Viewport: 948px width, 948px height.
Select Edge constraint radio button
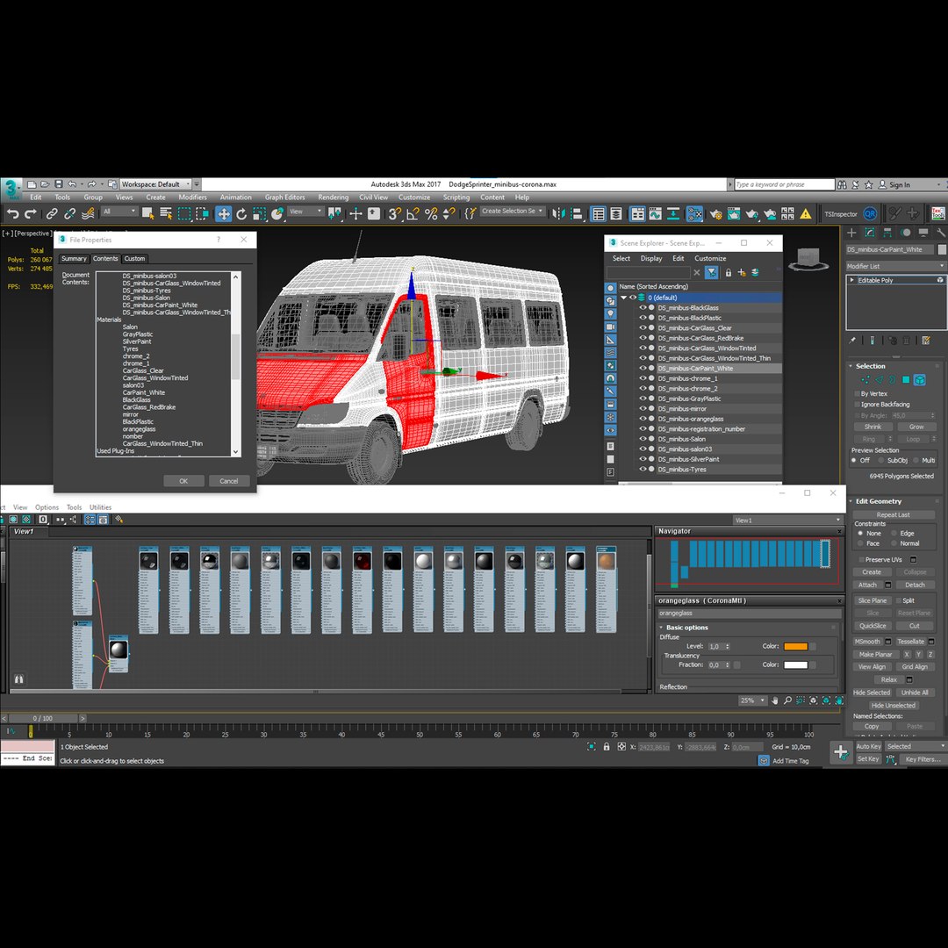pos(894,534)
